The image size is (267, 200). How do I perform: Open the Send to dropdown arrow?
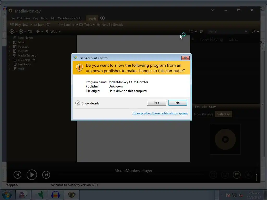point(77,25)
